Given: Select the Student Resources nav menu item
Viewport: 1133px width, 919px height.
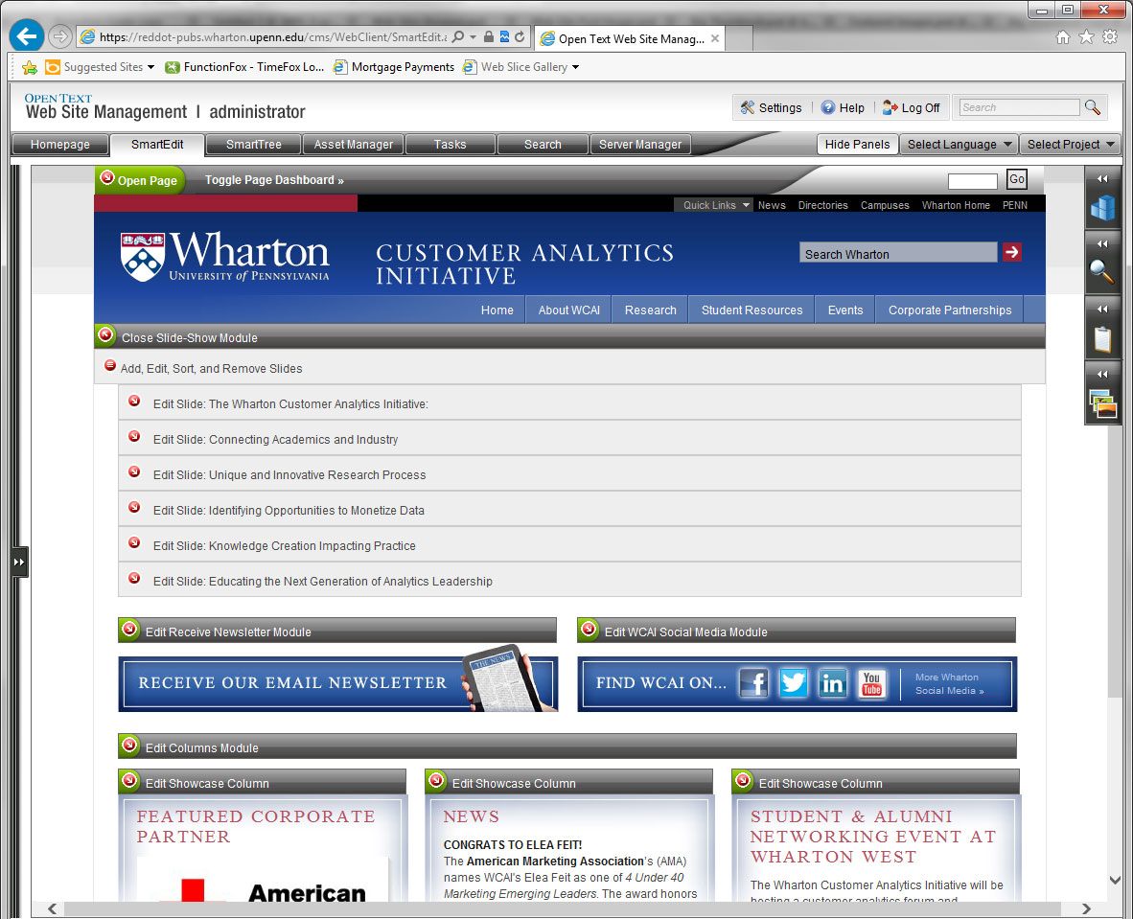Looking at the screenshot, I should tap(751, 310).
